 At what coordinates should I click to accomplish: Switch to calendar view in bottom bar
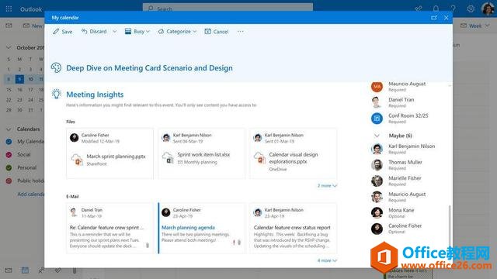pyautogui.click(x=25, y=270)
